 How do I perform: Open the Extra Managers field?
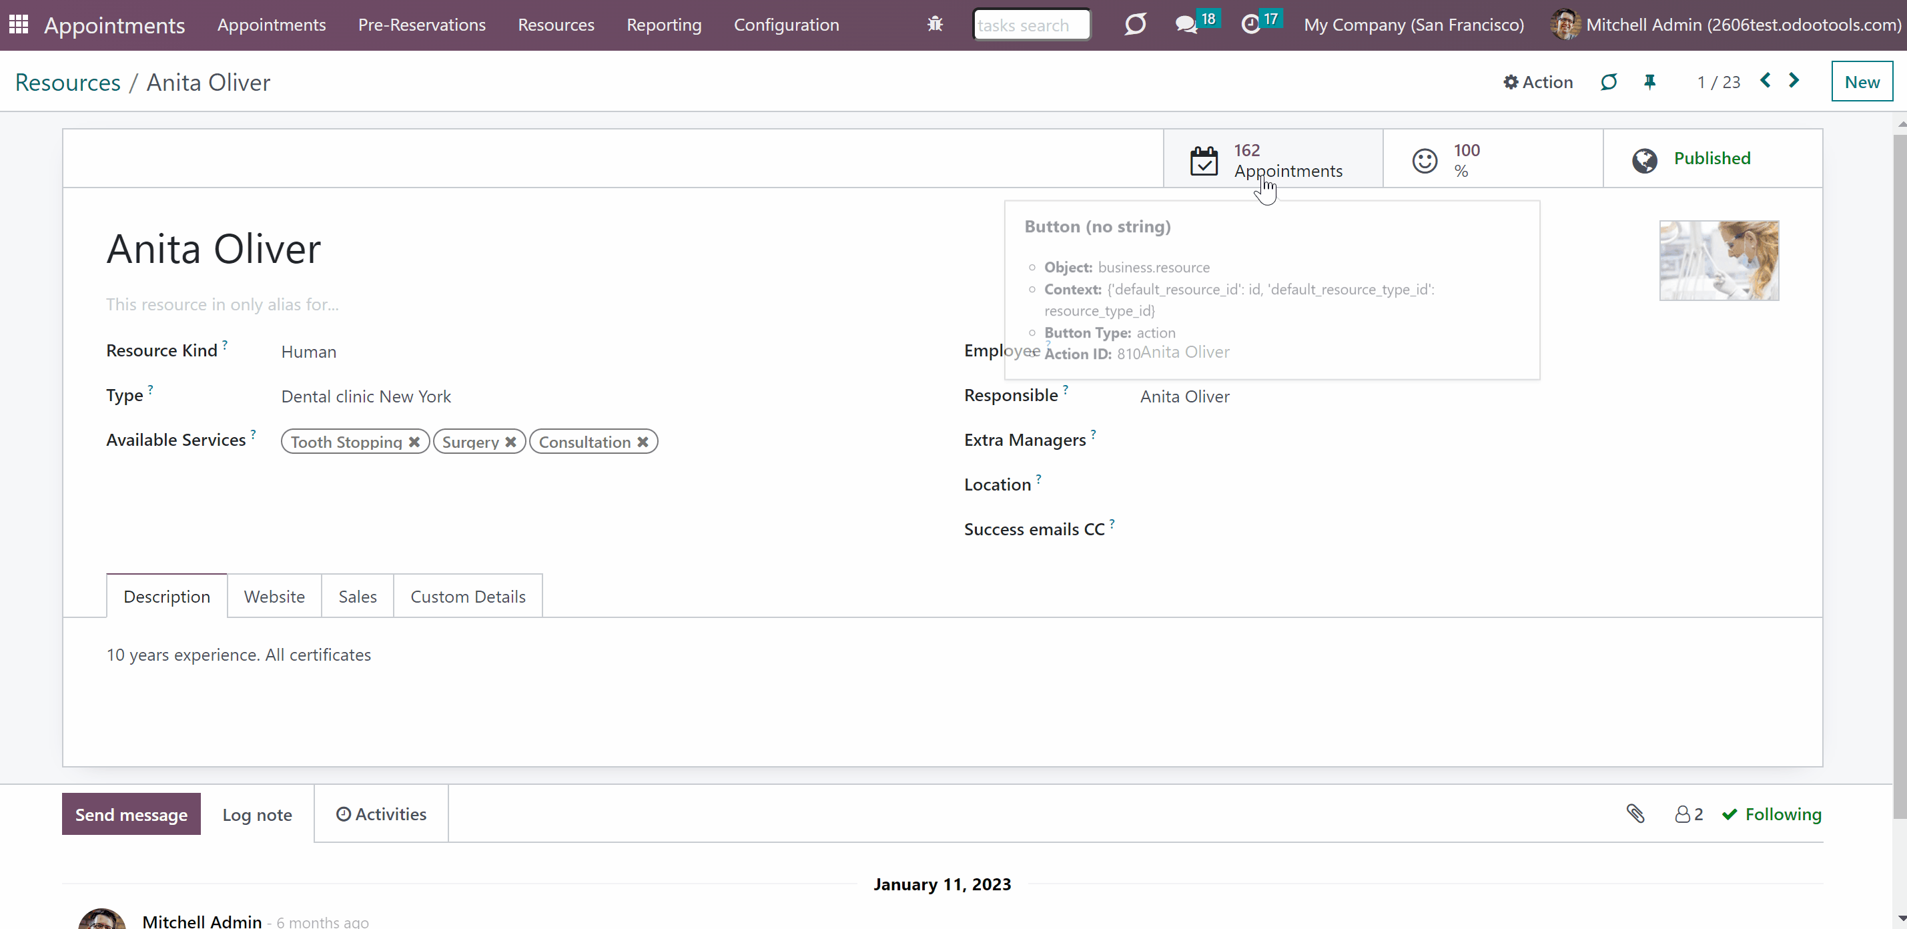(x=1459, y=440)
